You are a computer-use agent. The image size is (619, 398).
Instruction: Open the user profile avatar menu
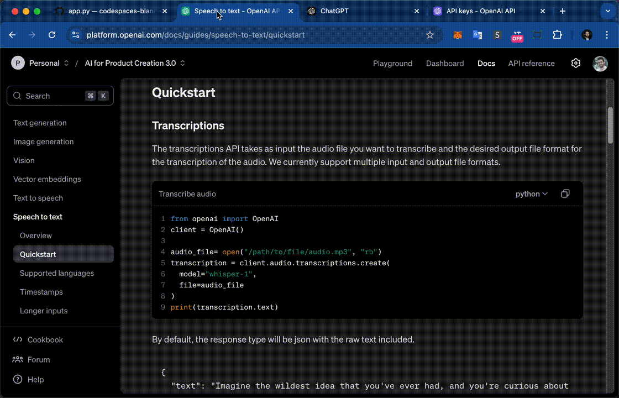600,63
